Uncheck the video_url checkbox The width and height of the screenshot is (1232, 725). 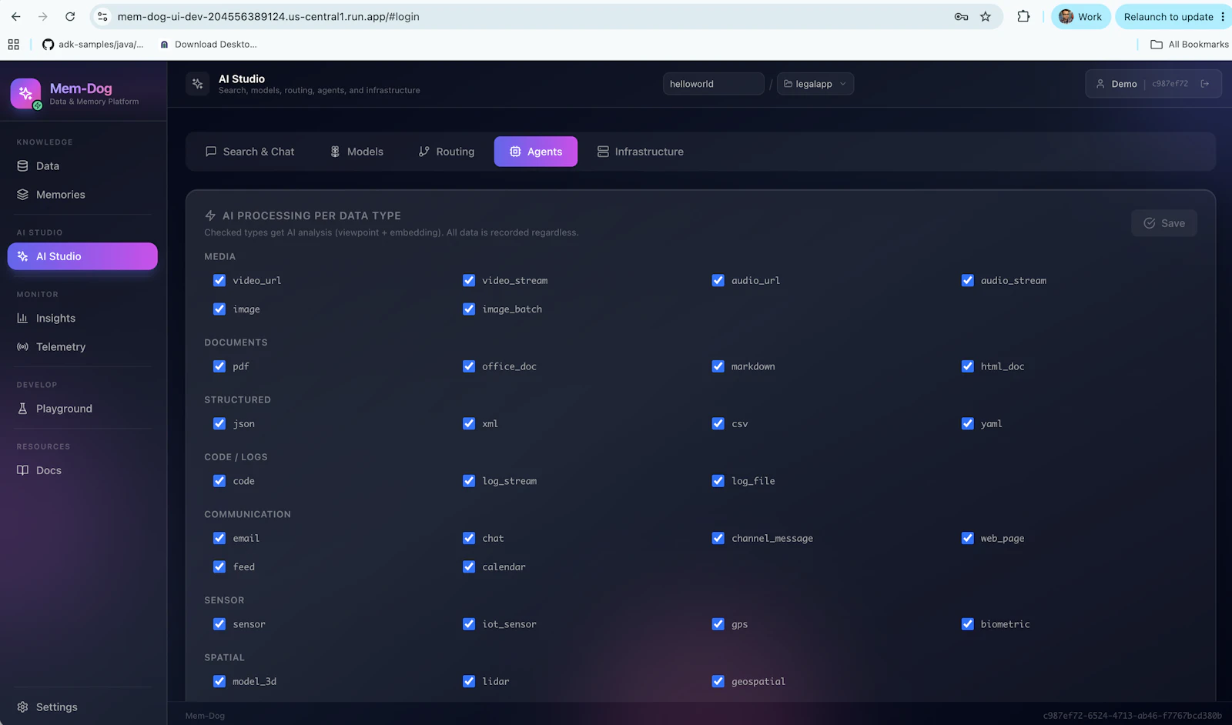(219, 281)
